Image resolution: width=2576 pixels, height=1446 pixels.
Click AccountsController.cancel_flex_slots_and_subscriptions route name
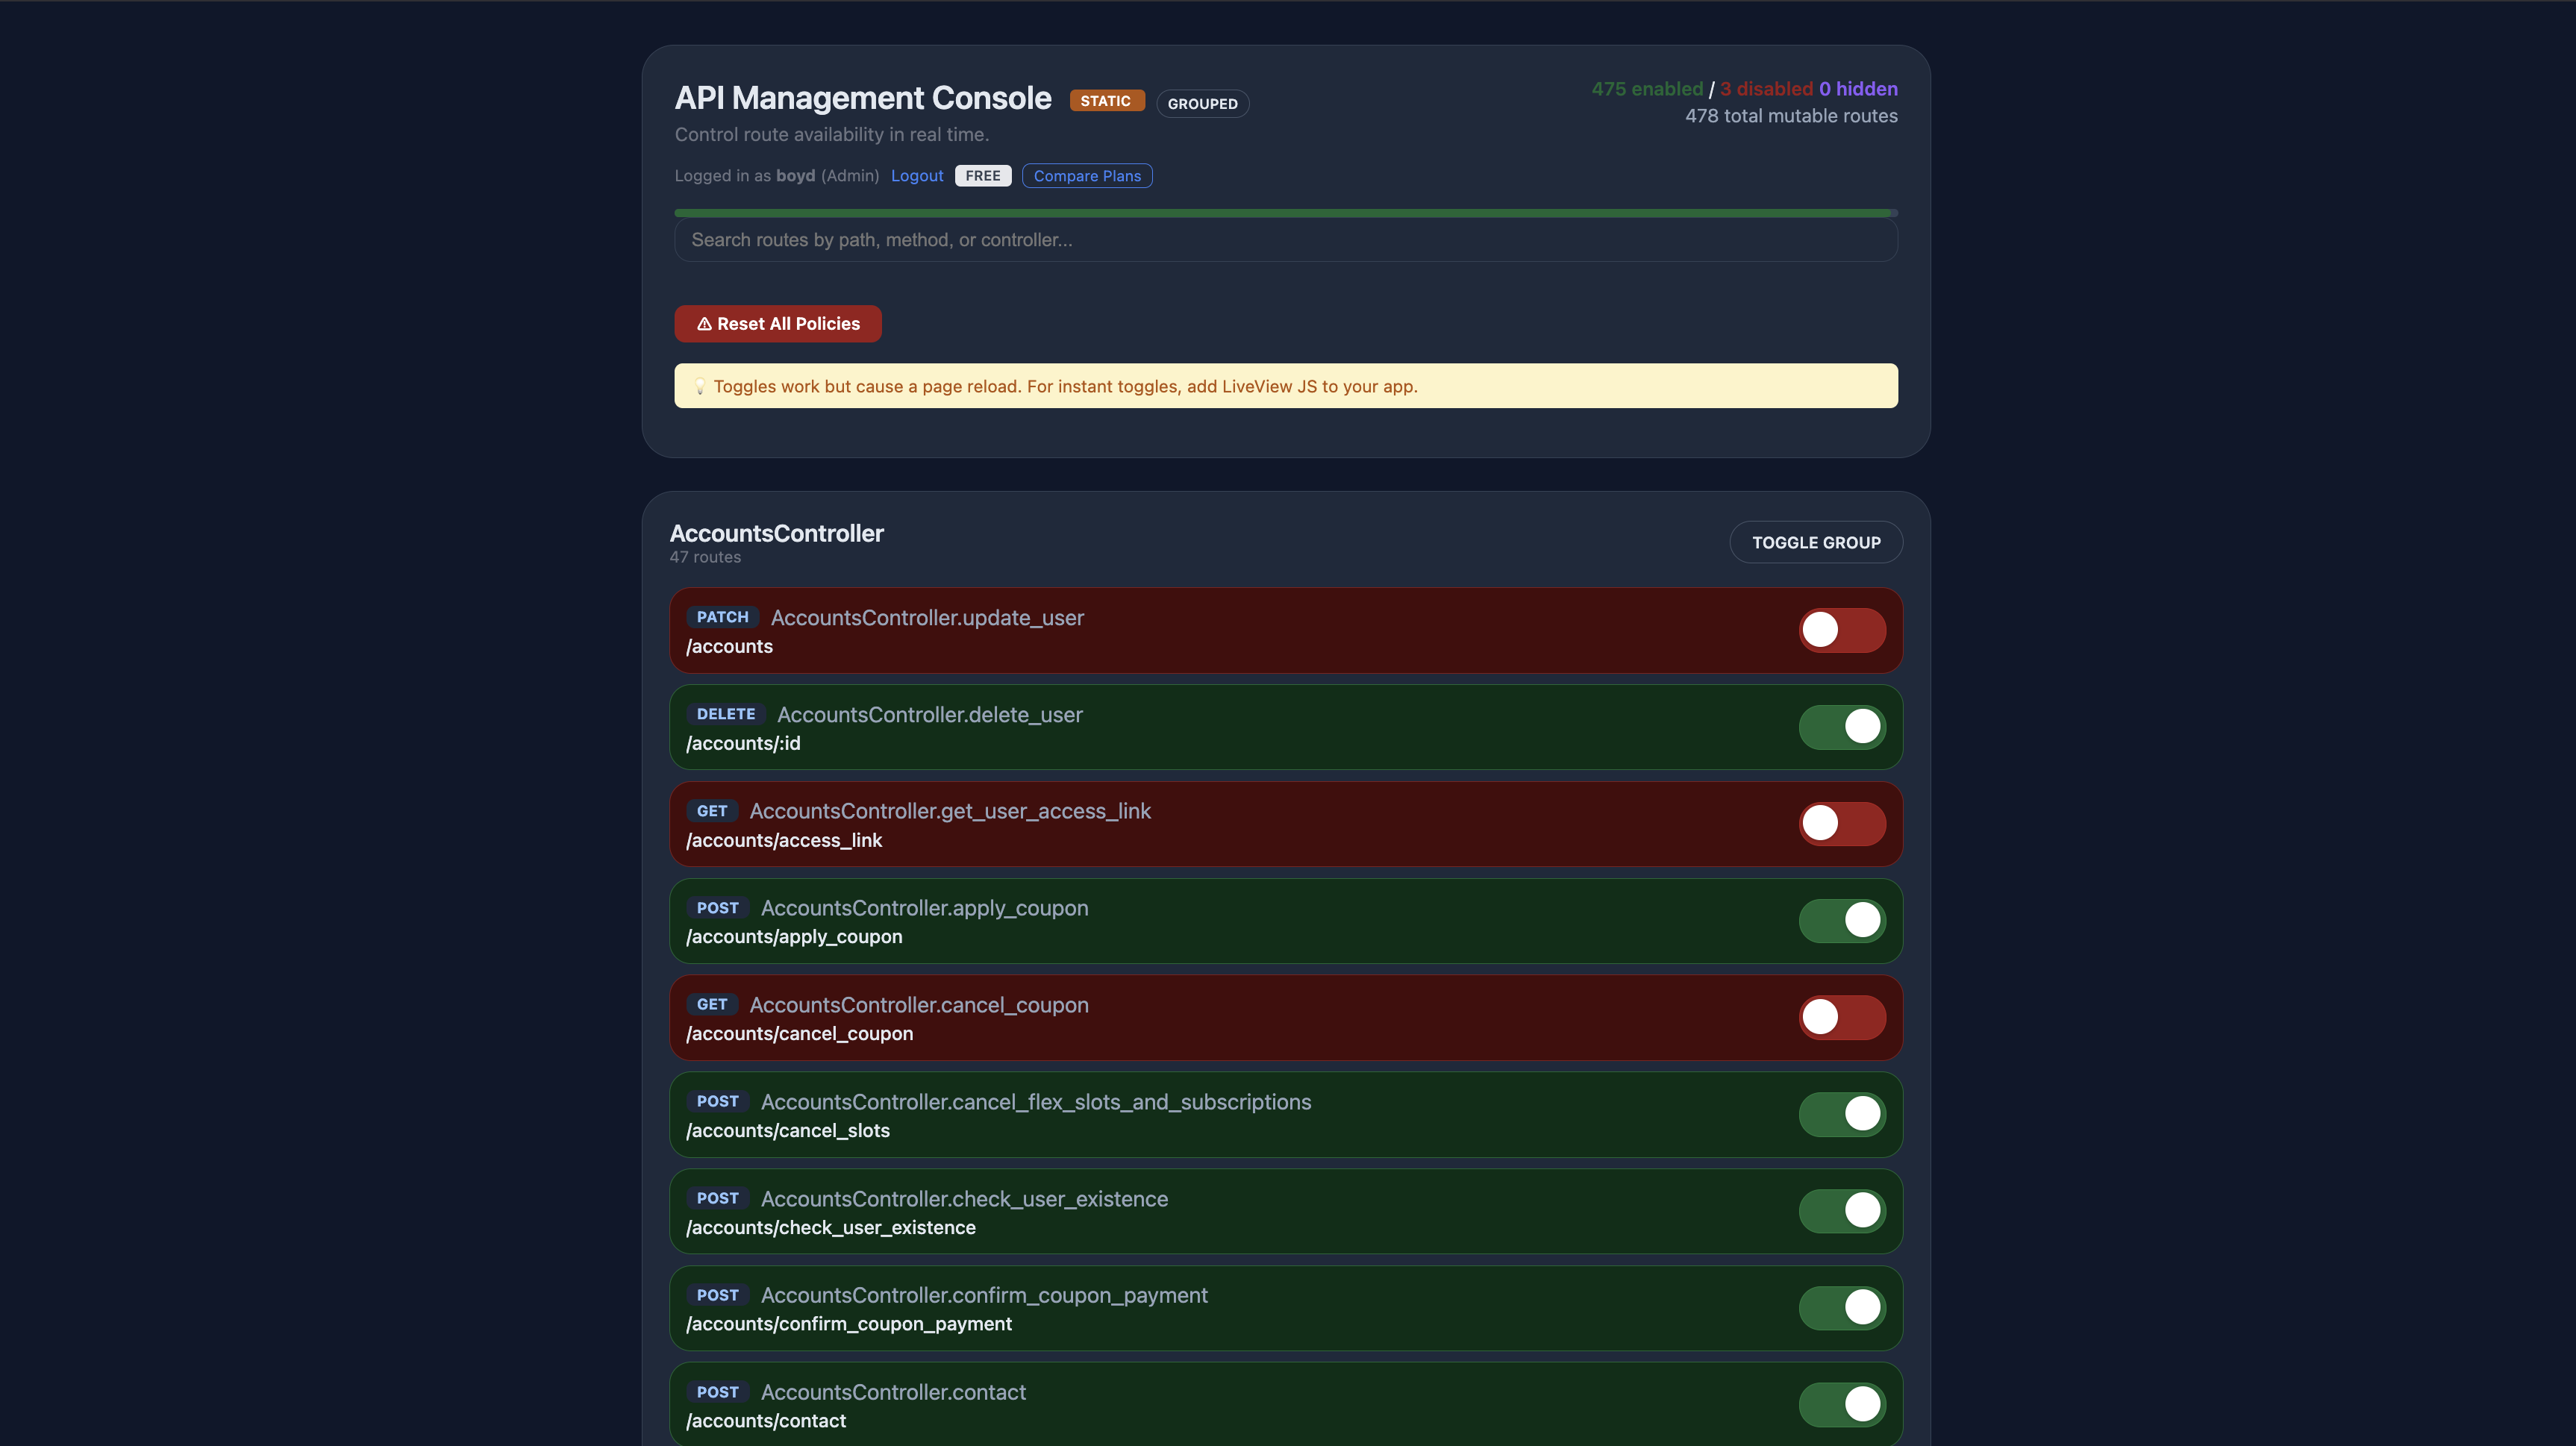(1036, 1102)
